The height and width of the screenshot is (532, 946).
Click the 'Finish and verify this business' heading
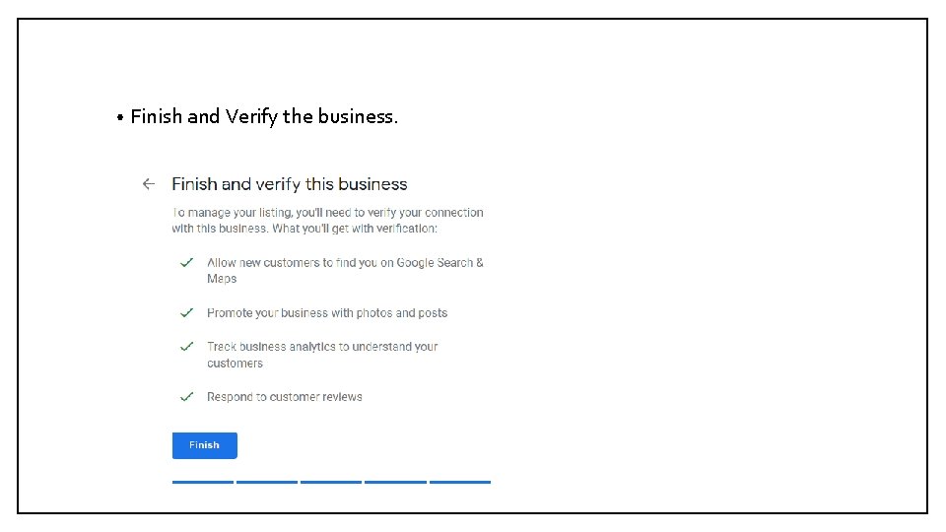coord(289,184)
